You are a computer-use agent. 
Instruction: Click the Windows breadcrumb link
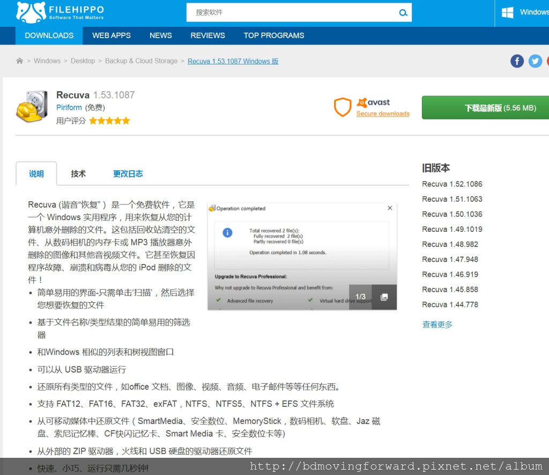[47, 61]
